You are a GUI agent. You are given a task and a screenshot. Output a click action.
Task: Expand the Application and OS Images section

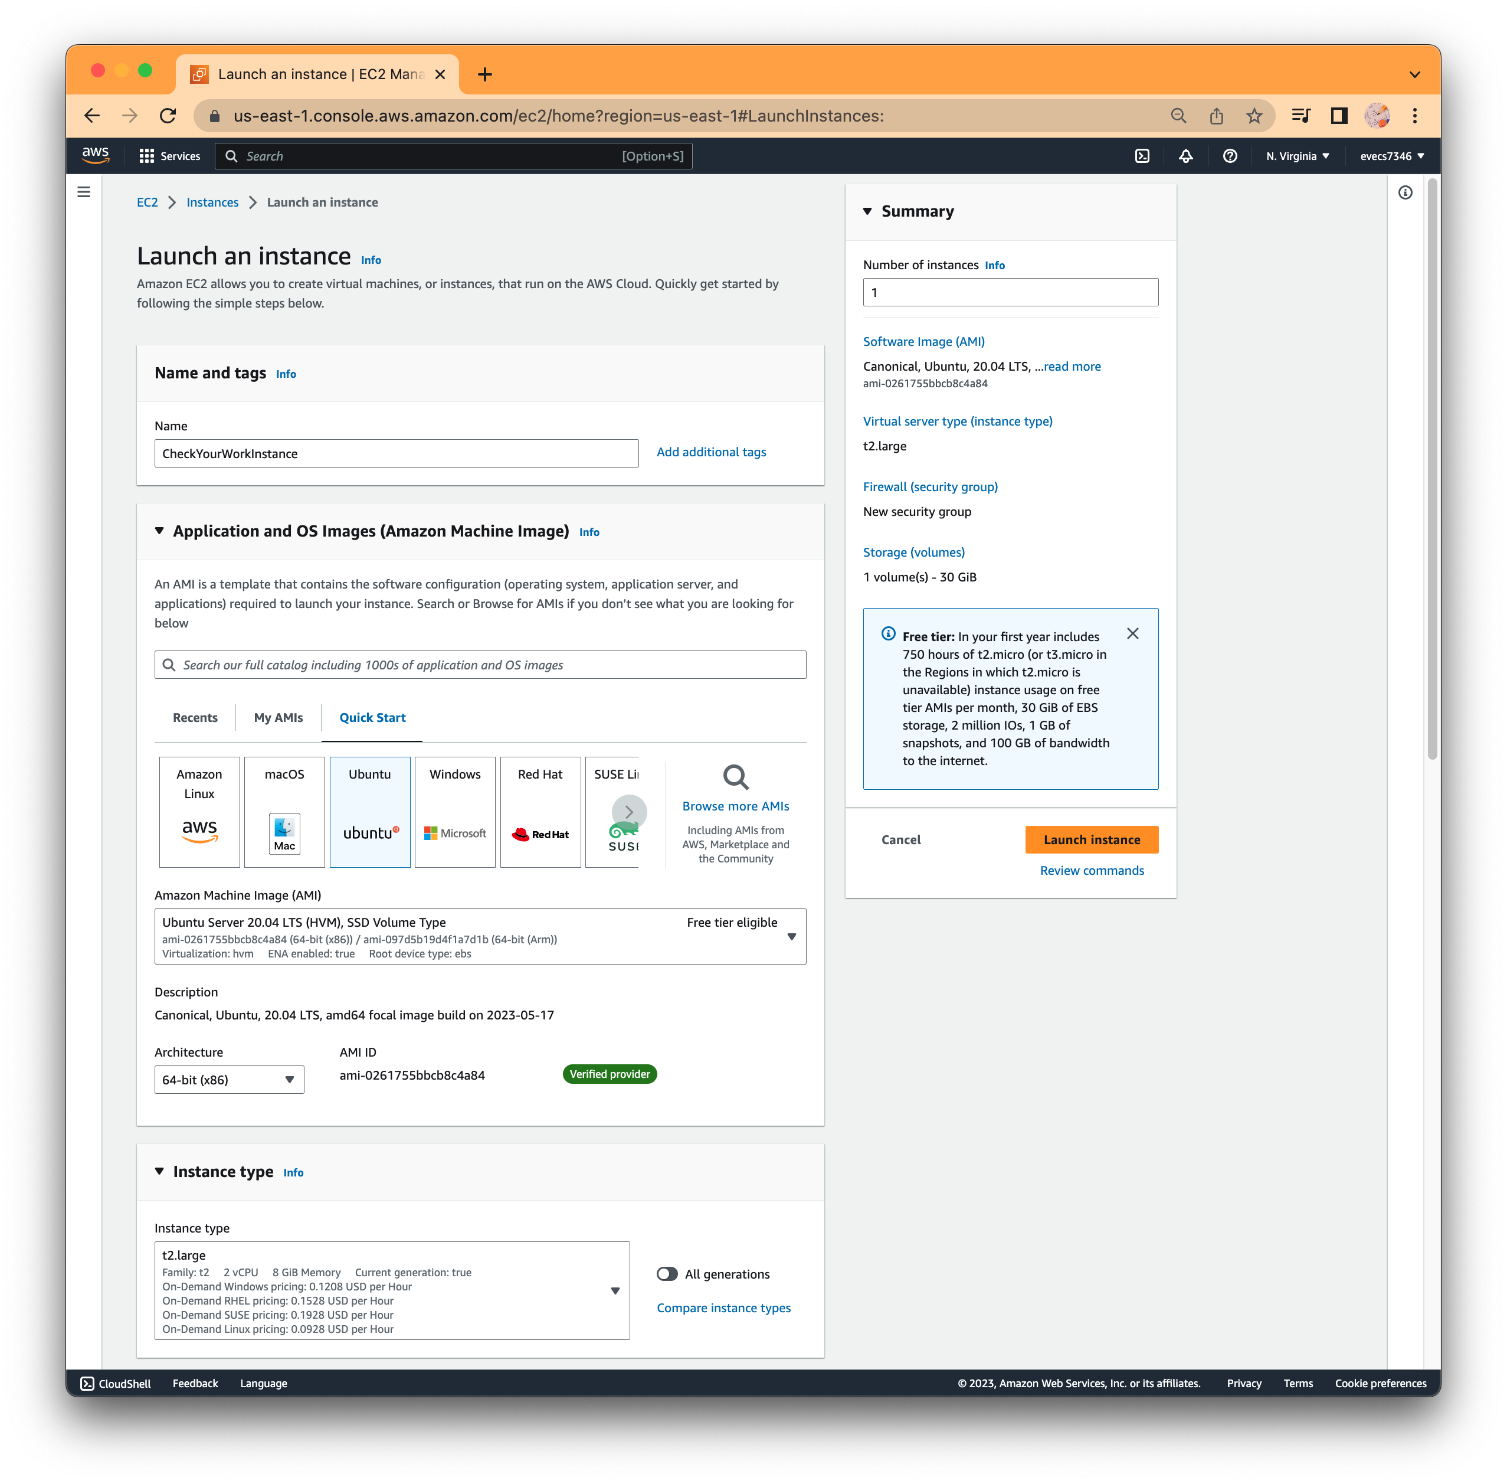pyautogui.click(x=160, y=531)
